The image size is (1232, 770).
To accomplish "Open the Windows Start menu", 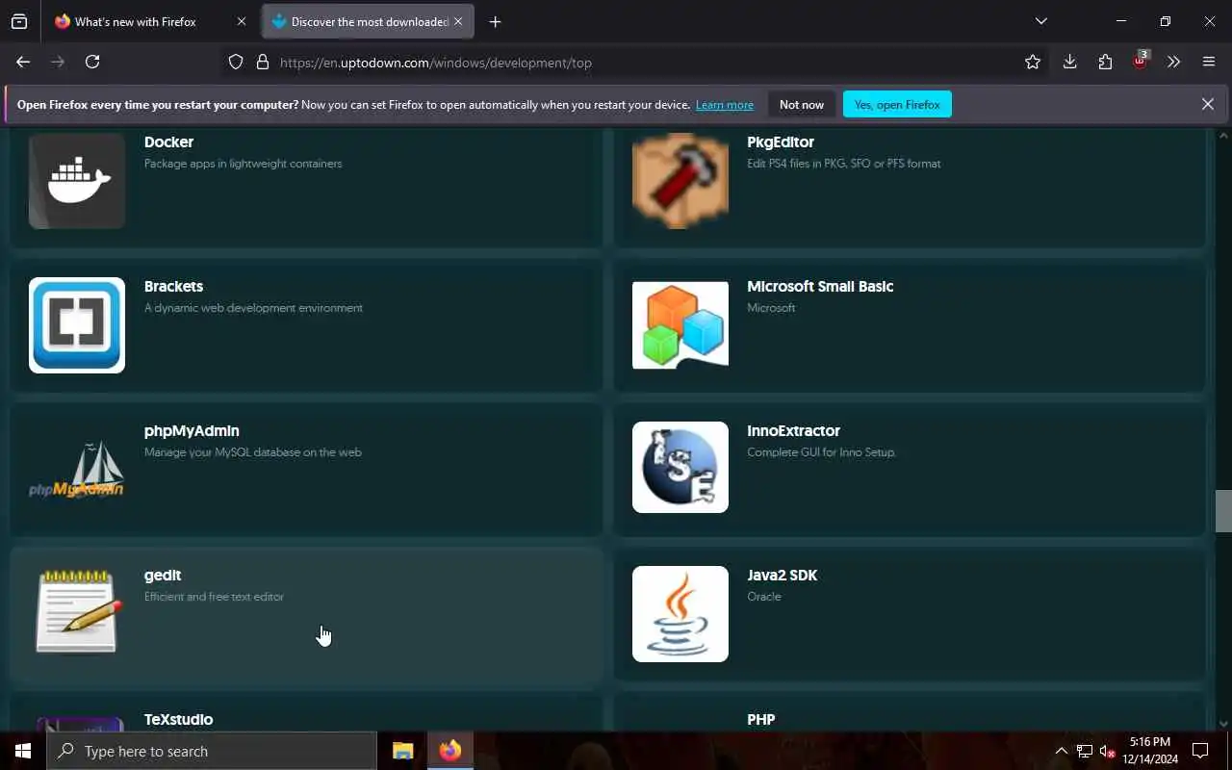I will (x=23, y=751).
